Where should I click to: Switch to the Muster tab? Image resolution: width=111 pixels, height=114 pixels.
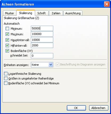(x=10, y=13)
